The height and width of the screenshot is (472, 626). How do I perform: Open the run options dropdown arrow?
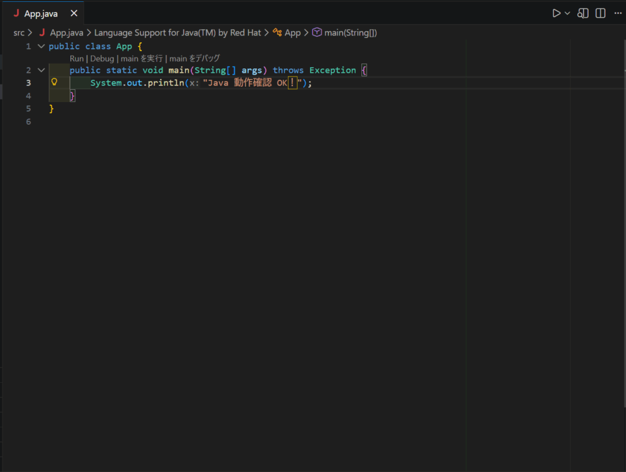(567, 13)
